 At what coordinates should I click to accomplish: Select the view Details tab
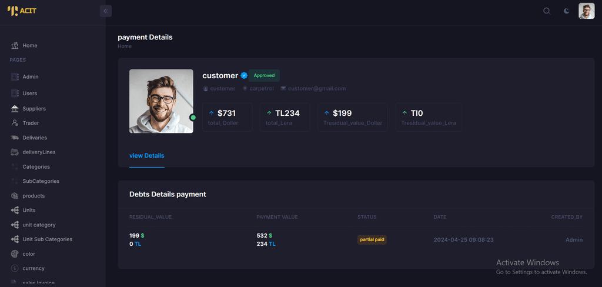(146, 156)
